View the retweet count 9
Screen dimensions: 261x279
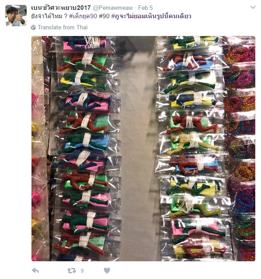82,271
